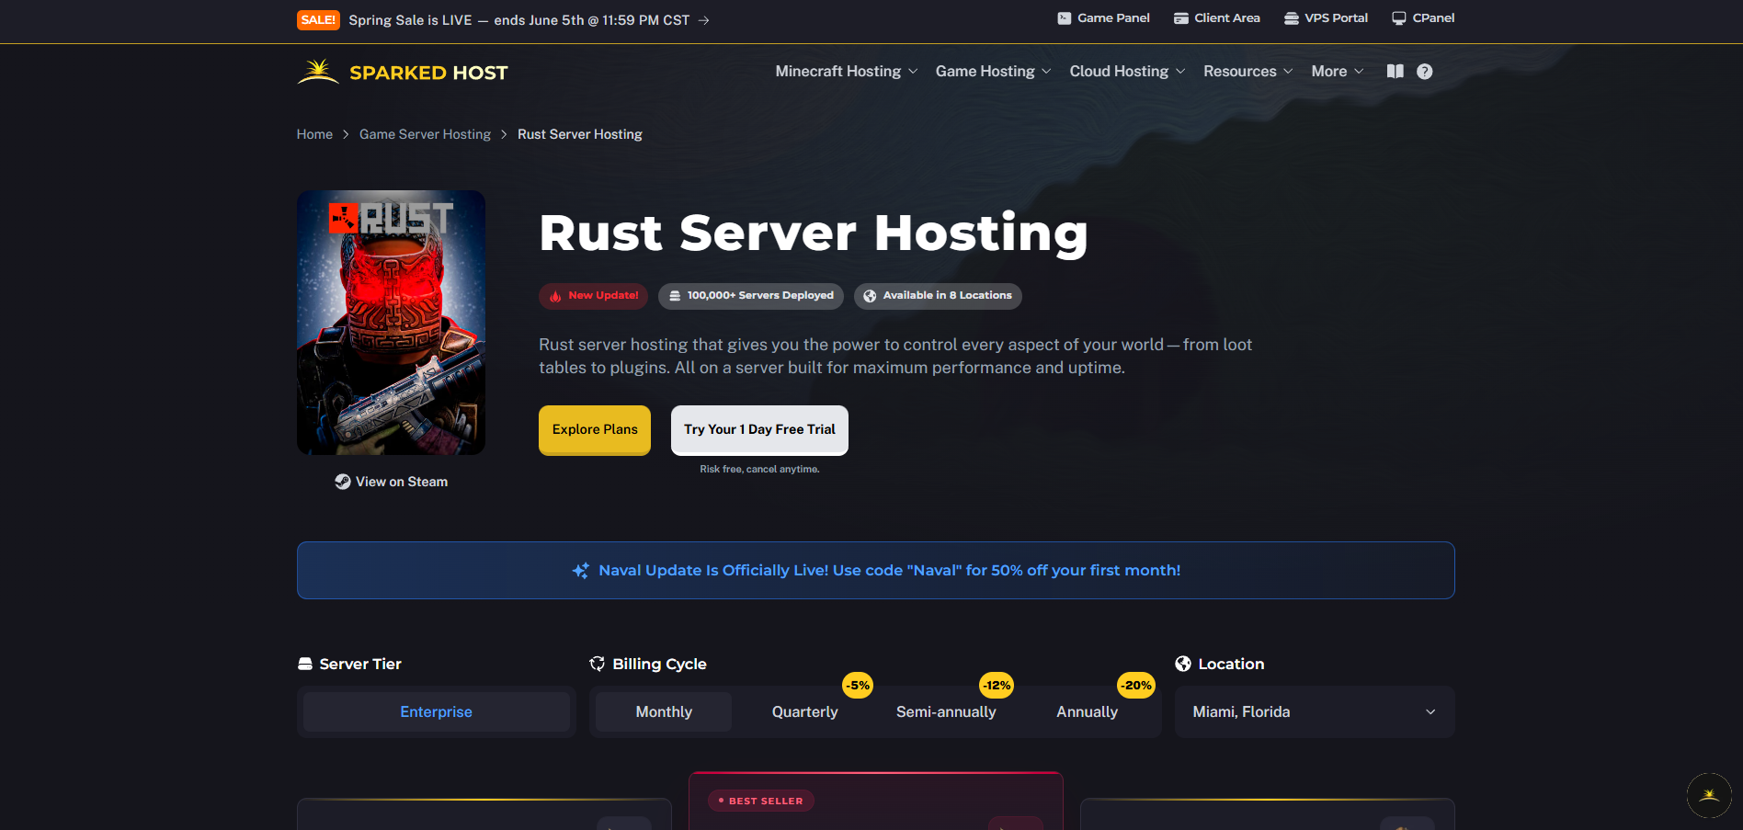Screen dimensions: 1743x830
Task: Click the sparkle icon in Naval banner
Action: [x=581, y=571]
